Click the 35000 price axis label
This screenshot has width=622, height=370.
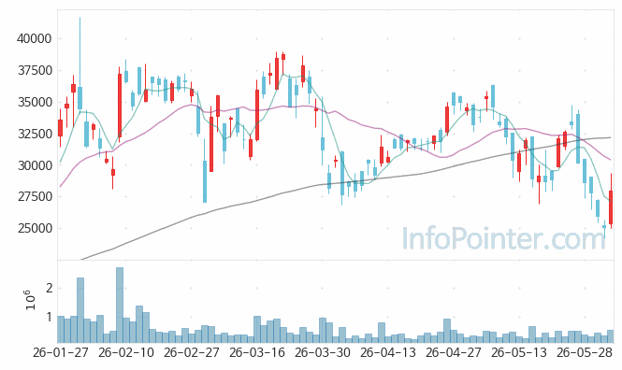click(x=35, y=102)
